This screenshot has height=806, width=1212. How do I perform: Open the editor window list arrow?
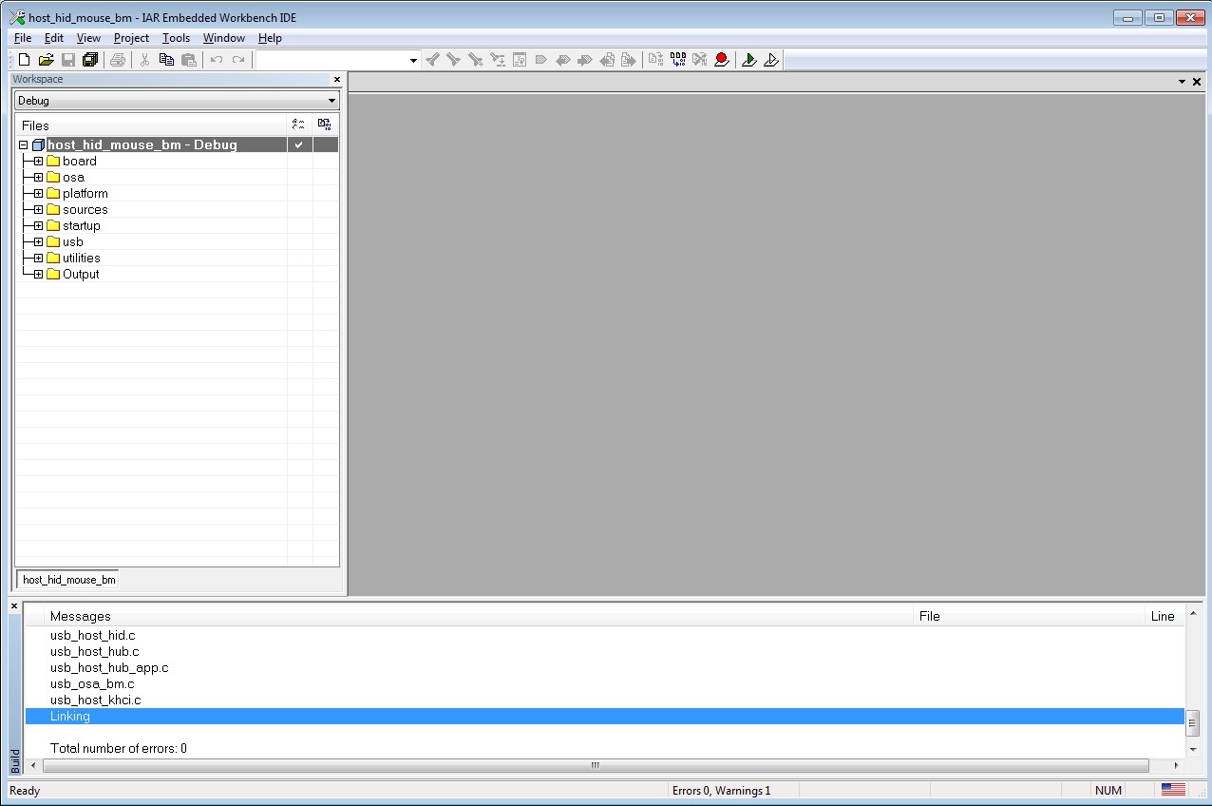coord(1183,82)
